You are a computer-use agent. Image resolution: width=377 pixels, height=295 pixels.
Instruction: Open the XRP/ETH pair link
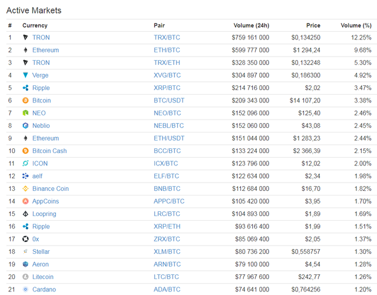[x=167, y=227]
